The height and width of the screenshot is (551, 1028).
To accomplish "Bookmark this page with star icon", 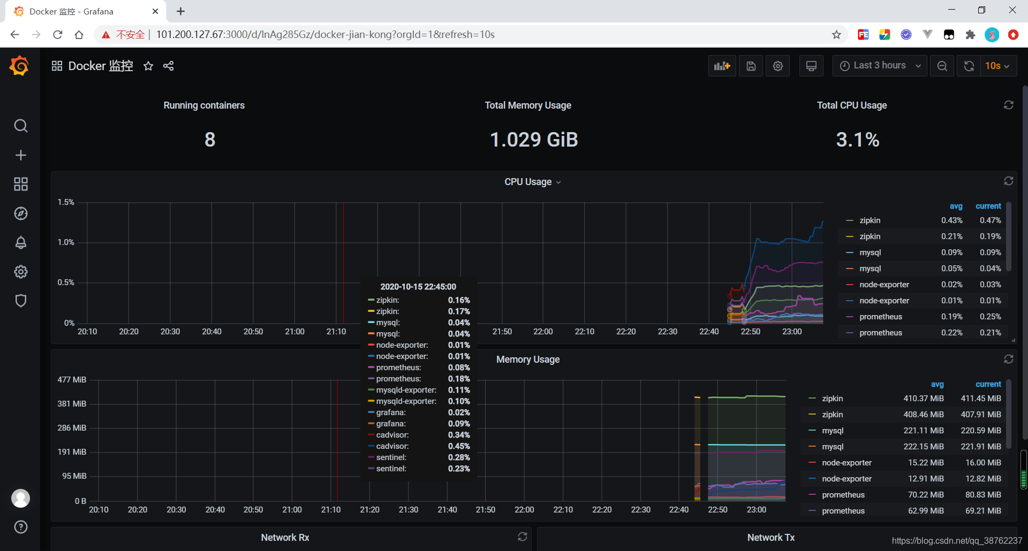I will tap(836, 35).
